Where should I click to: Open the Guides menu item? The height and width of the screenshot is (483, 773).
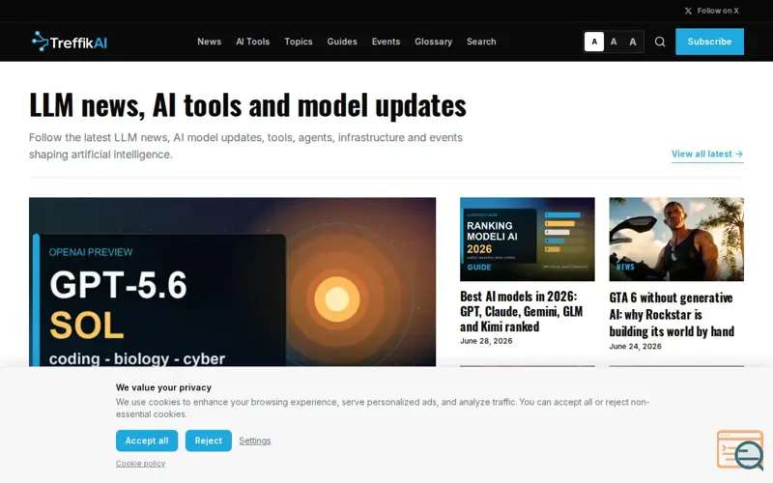pyautogui.click(x=342, y=42)
